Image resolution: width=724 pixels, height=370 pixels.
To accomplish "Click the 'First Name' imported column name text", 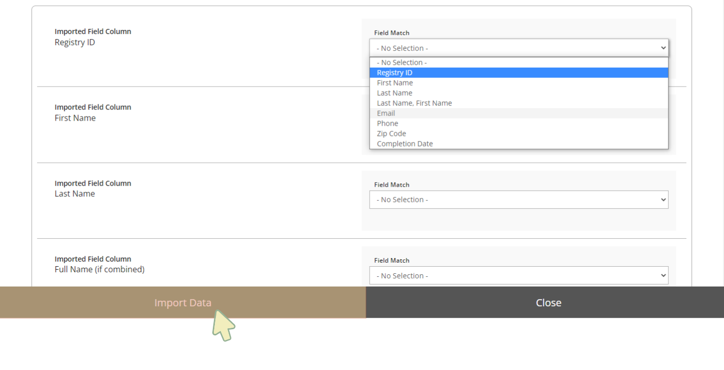I will click(75, 118).
